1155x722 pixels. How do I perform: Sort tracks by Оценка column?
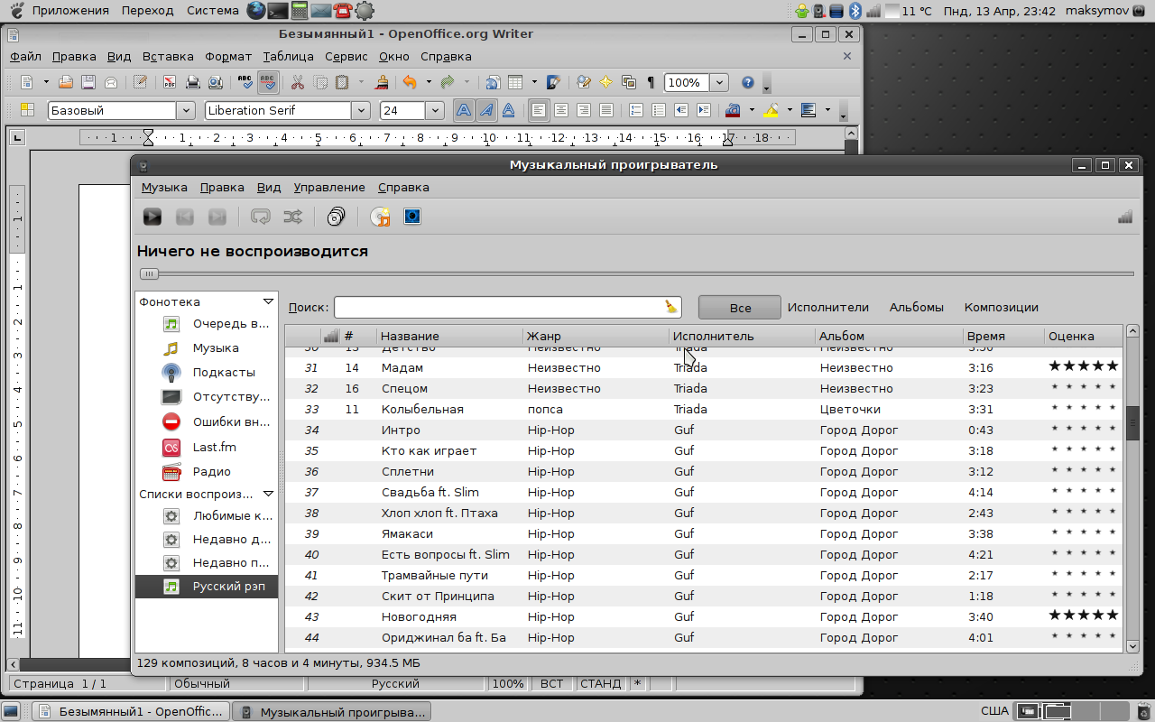[x=1083, y=337]
